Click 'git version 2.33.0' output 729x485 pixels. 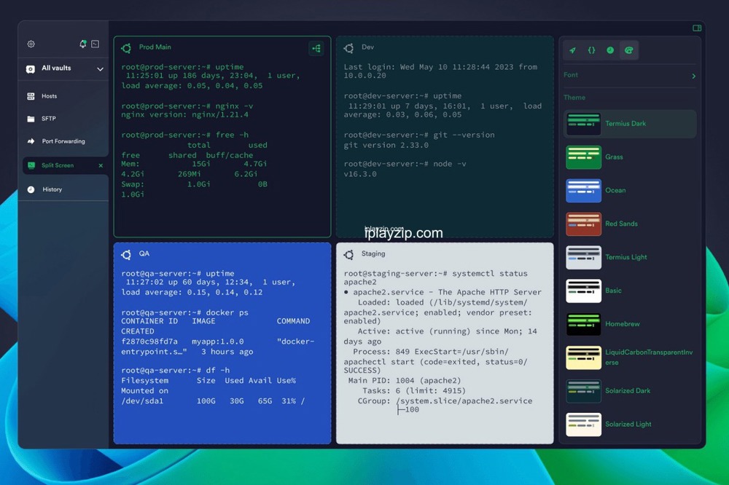[x=386, y=146]
